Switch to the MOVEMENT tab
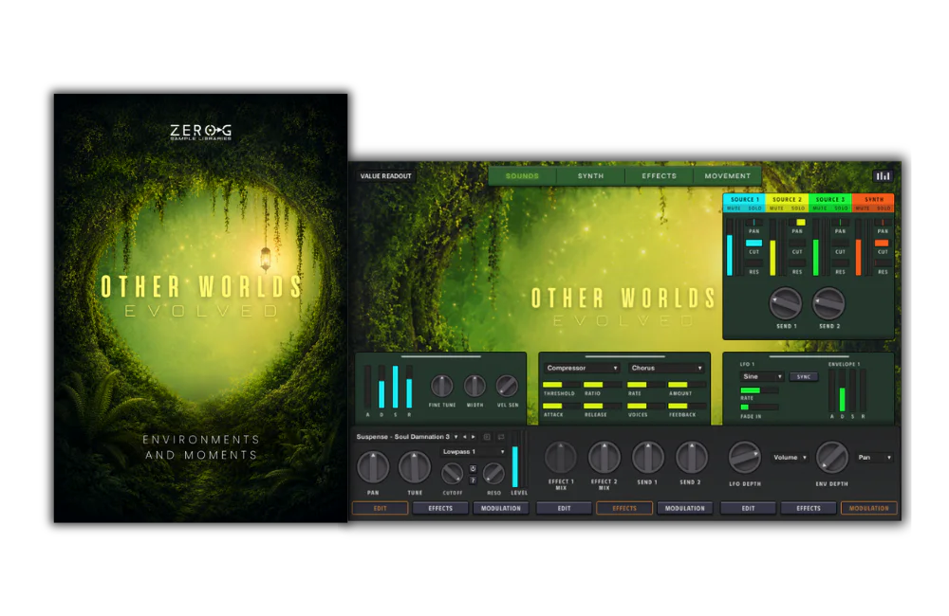 click(728, 176)
